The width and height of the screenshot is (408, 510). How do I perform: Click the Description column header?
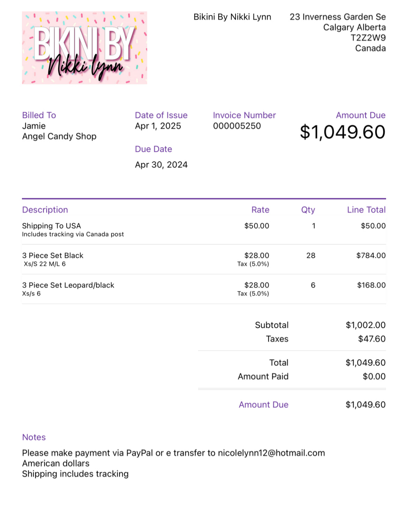[45, 210]
